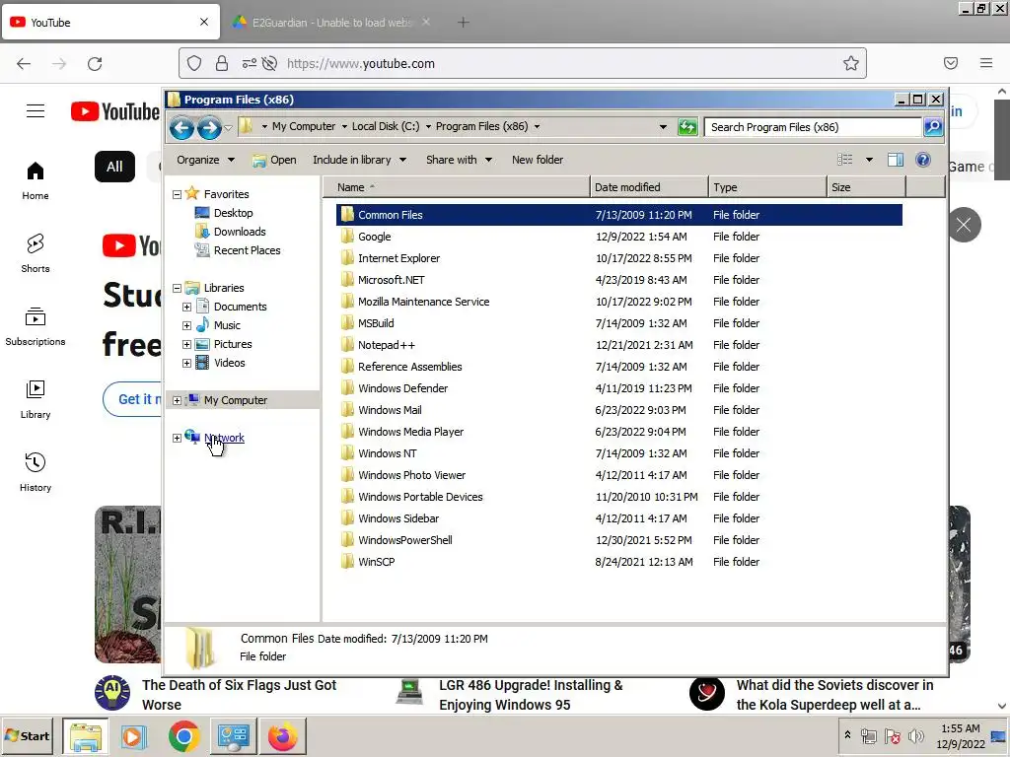Screen dimensions: 1010x757
Task: Click Local Disk (C:) in breadcrumb path
Action: click(x=386, y=126)
